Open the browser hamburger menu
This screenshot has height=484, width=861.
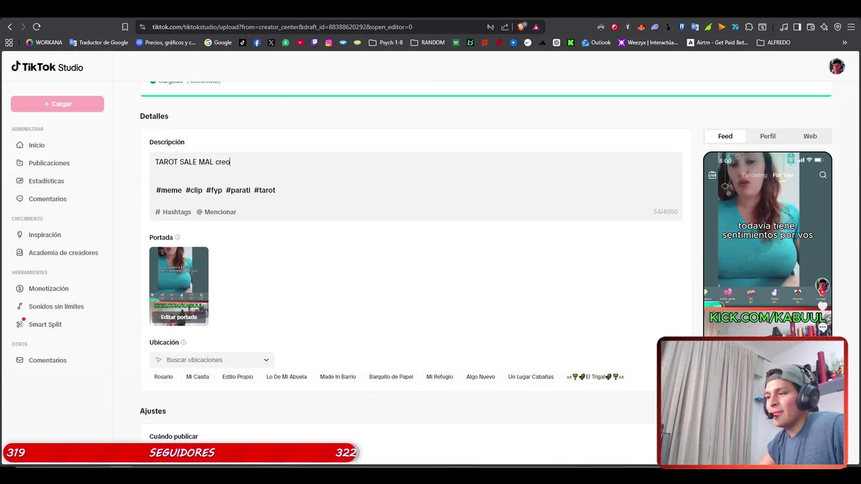[851, 27]
